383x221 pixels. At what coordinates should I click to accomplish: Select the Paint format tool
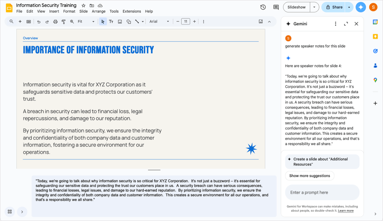click(x=63, y=22)
